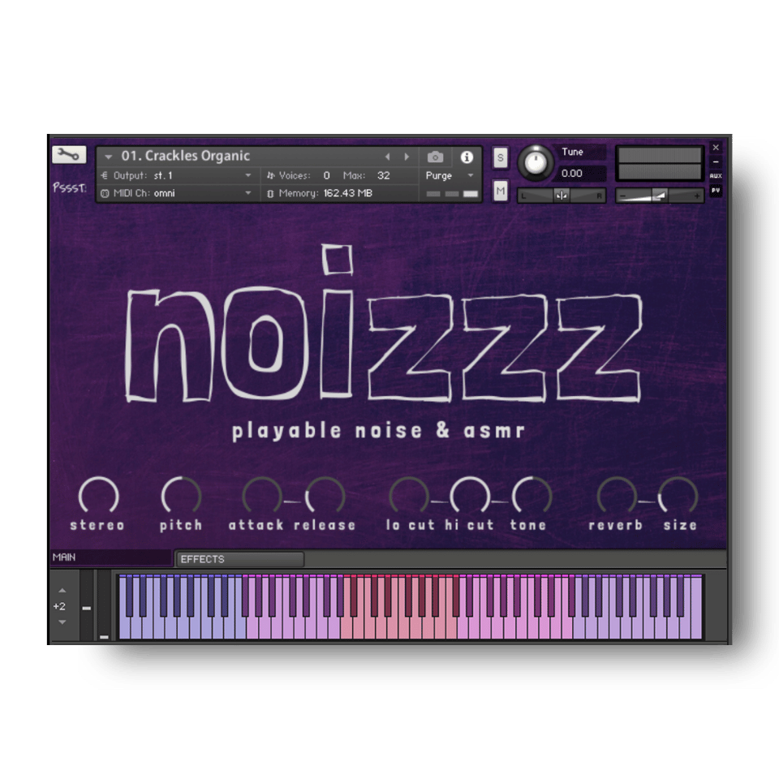The width and height of the screenshot is (779, 779).
Task: Click the Tune knob
Action: click(x=536, y=162)
